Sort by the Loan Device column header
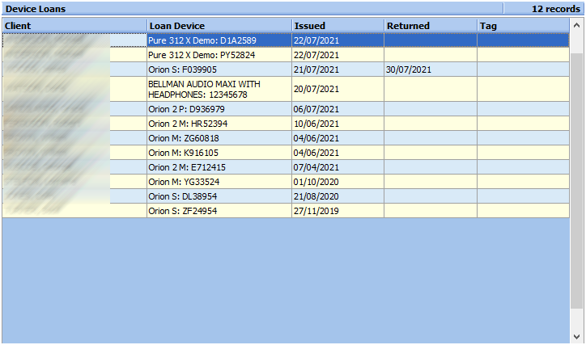The height and width of the screenshot is (345, 586). (219, 26)
